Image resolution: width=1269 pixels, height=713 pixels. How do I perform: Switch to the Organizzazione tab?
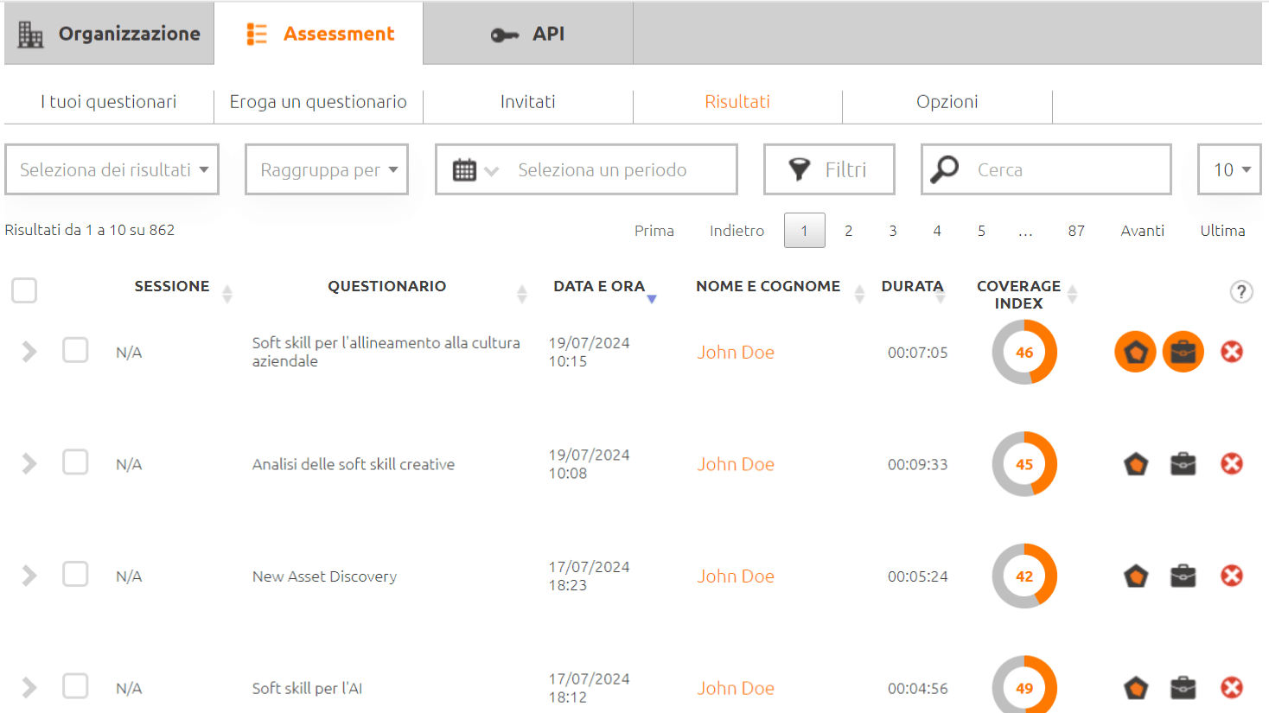pos(109,34)
